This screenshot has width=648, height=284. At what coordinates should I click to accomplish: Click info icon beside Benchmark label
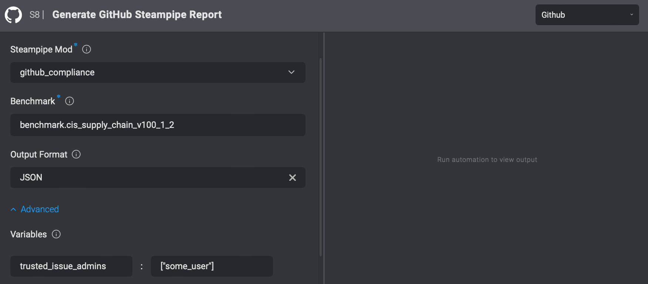[x=70, y=101]
